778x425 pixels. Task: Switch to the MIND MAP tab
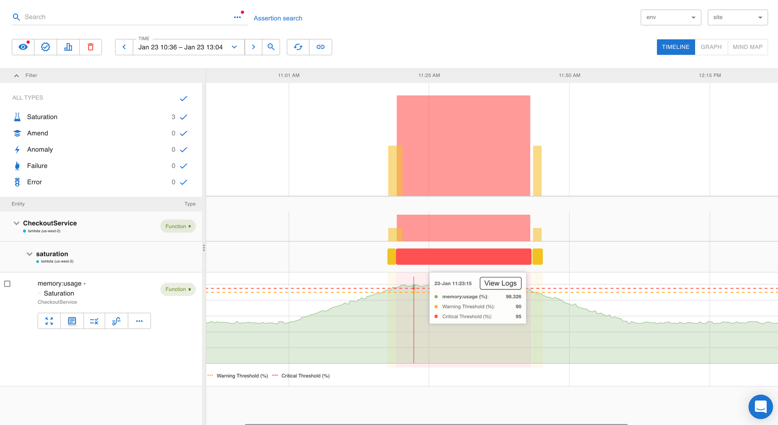point(747,47)
